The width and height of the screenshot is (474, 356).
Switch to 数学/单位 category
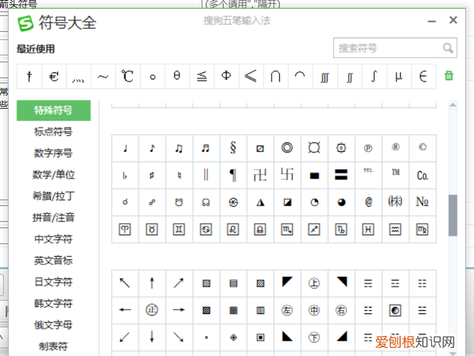pyautogui.click(x=53, y=175)
